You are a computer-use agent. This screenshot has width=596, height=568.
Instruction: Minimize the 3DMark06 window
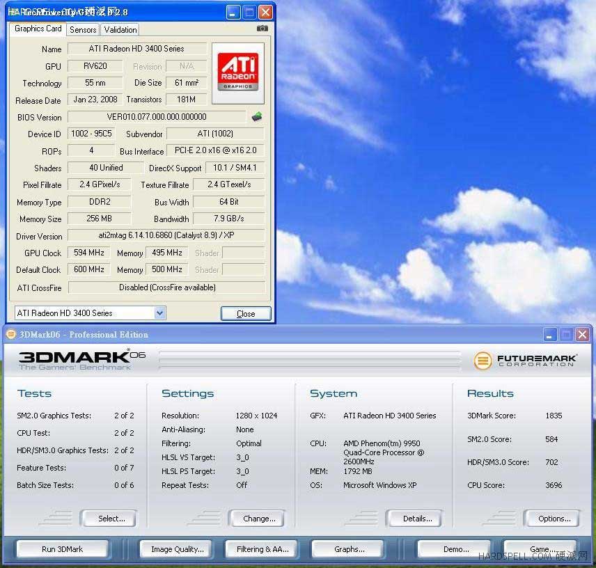(x=550, y=335)
